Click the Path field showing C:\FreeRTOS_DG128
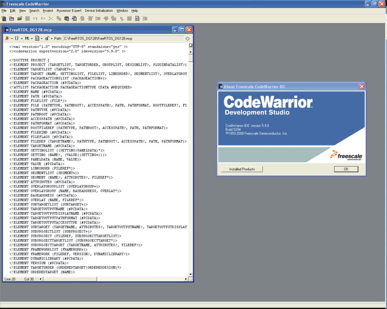The height and width of the screenshot is (309, 387). [124, 38]
